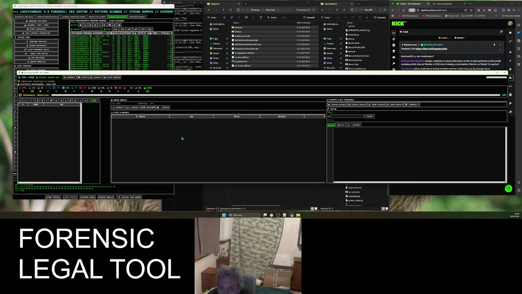Click the Windows Start button on taskbar
Image resolution: width=522 pixels, height=294 pixels.
[x=223, y=215]
